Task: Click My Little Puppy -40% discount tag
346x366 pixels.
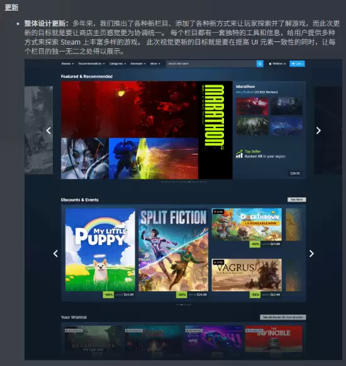Action: (x=108, y=294)
